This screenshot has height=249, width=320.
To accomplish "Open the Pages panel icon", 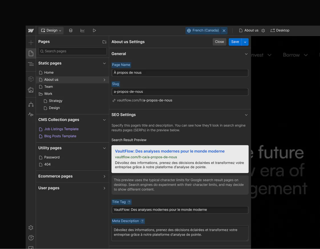I will [31, 53].
